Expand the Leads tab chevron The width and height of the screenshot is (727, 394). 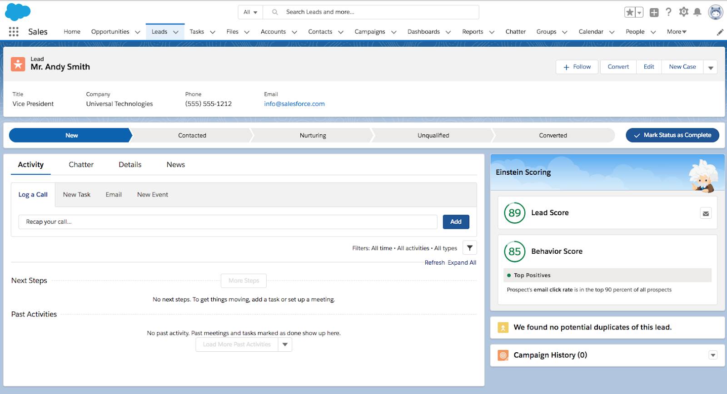[x=176, y=32]
